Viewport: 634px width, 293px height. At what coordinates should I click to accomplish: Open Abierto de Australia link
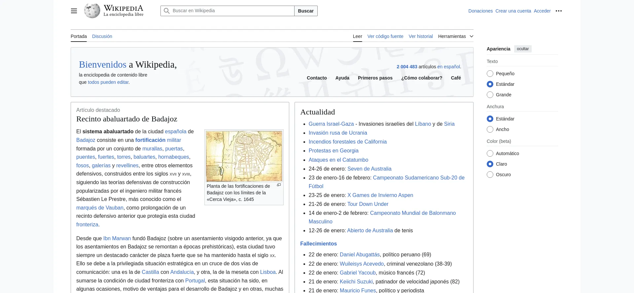click(x=370, y=231)
